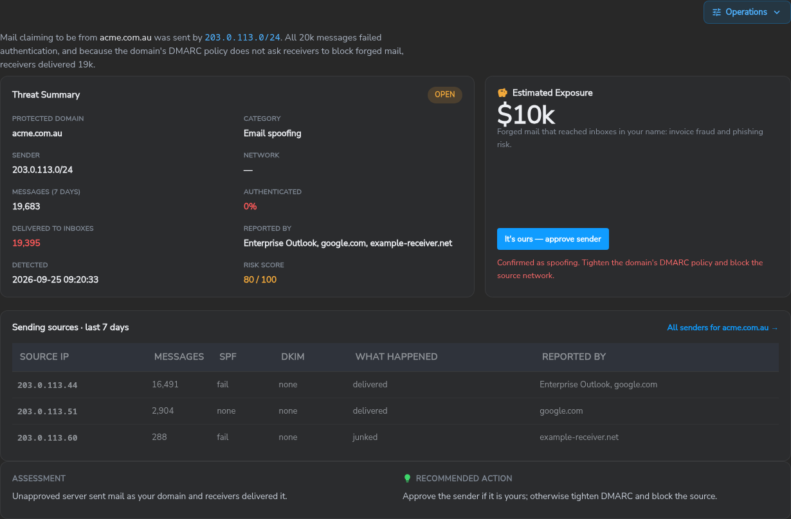Screen dimensions: 791x519
Task: Click "example-receiver.net" in the sources table
Action: [579, 437]
